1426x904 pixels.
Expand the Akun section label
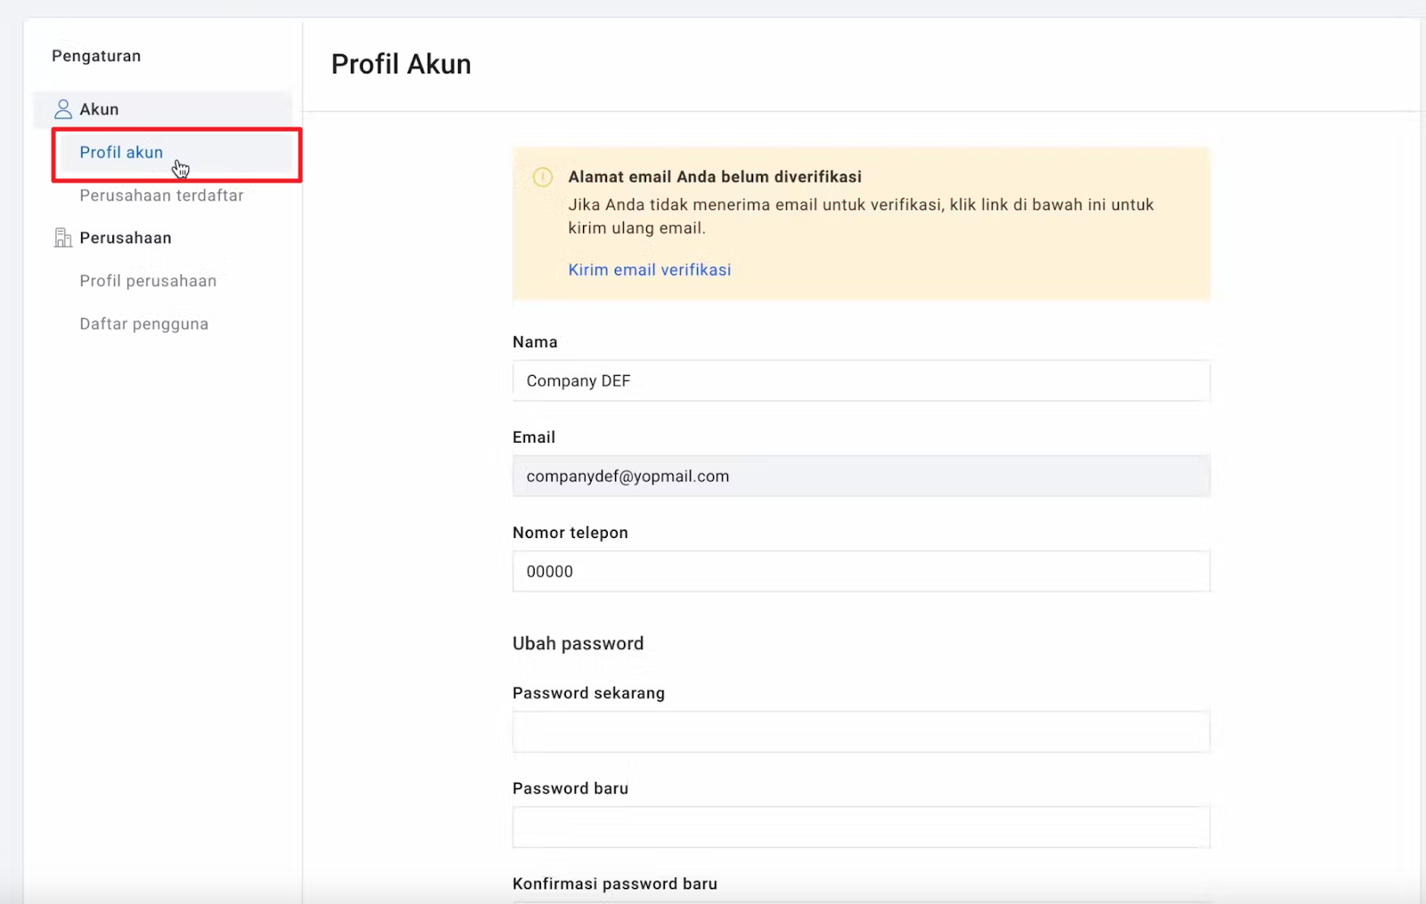[x=99, y=110]
